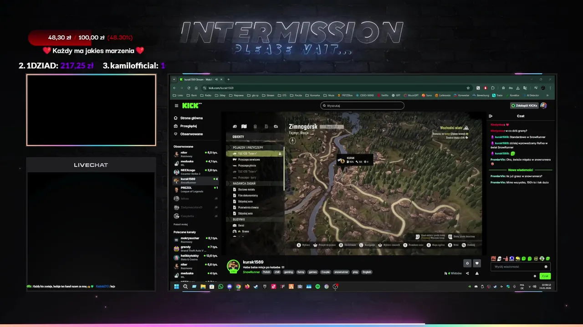Open chat settings gear icon
This screenshot has width=583, height=327.
(x=535, y=276)
